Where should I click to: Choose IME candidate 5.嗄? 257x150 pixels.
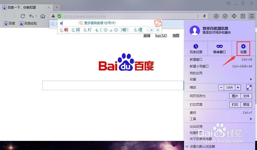point(138,30)
